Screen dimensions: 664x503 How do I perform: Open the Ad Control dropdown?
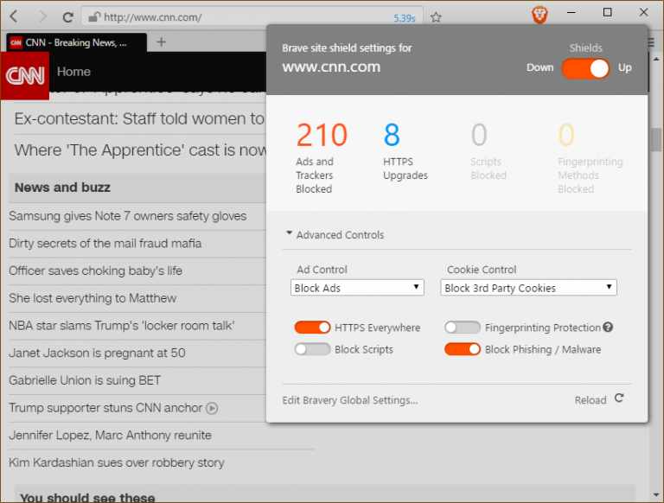pos(357,288)
